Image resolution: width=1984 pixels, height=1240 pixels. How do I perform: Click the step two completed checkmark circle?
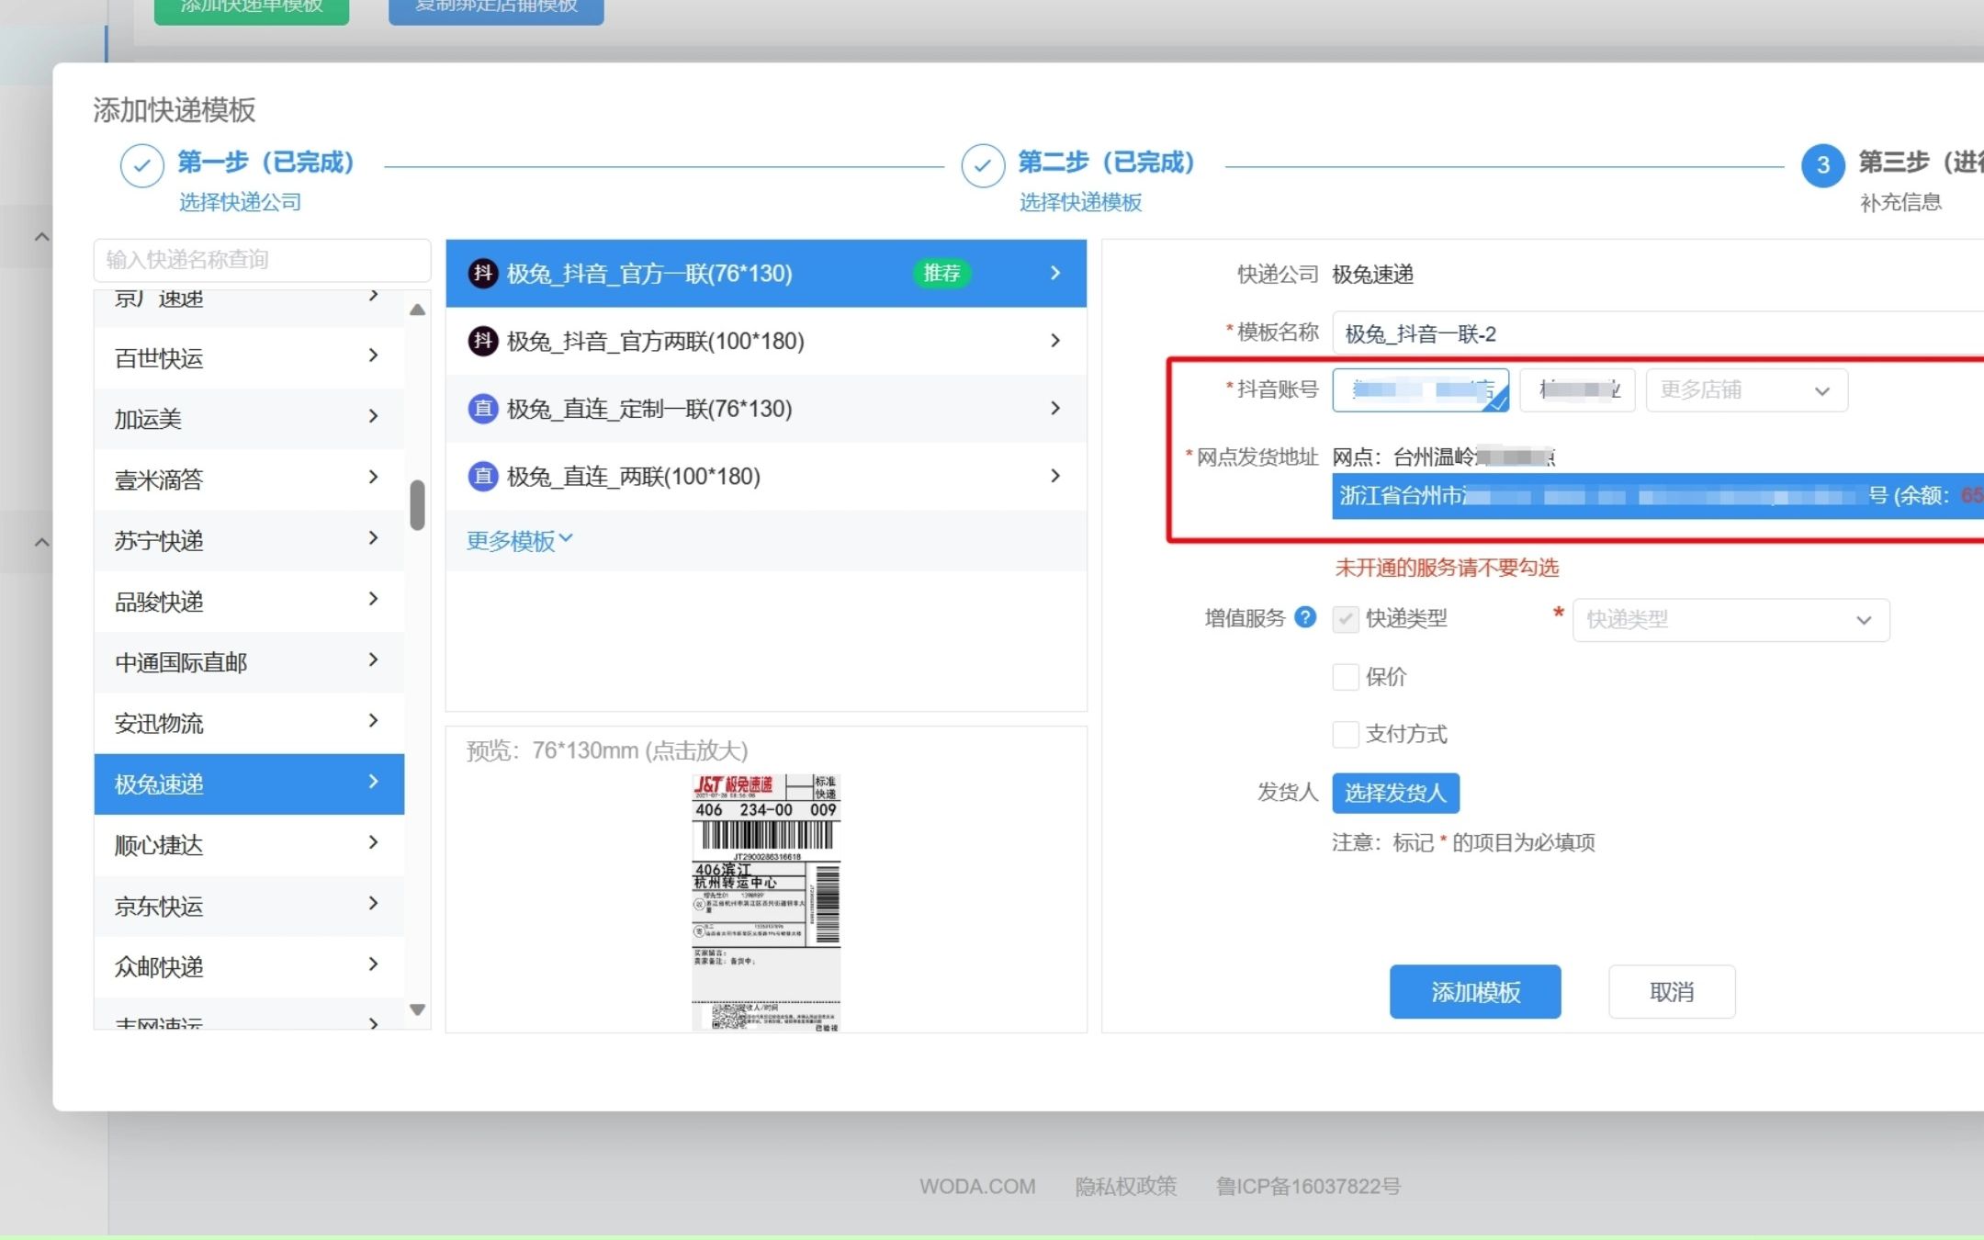pos(983,166)
